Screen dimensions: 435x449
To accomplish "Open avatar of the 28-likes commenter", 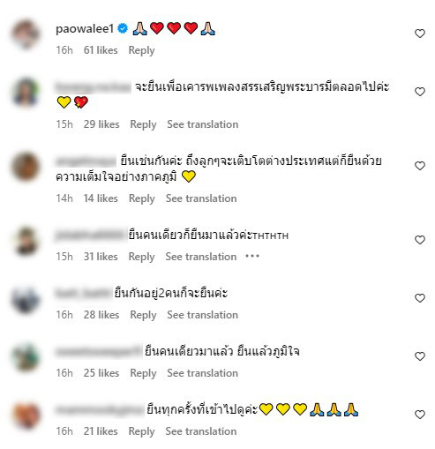I will 26,300.
